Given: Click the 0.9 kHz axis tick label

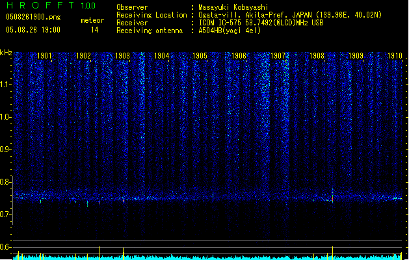Looking at the screenshot, I should pyautogui.click(x=5, y=149).
